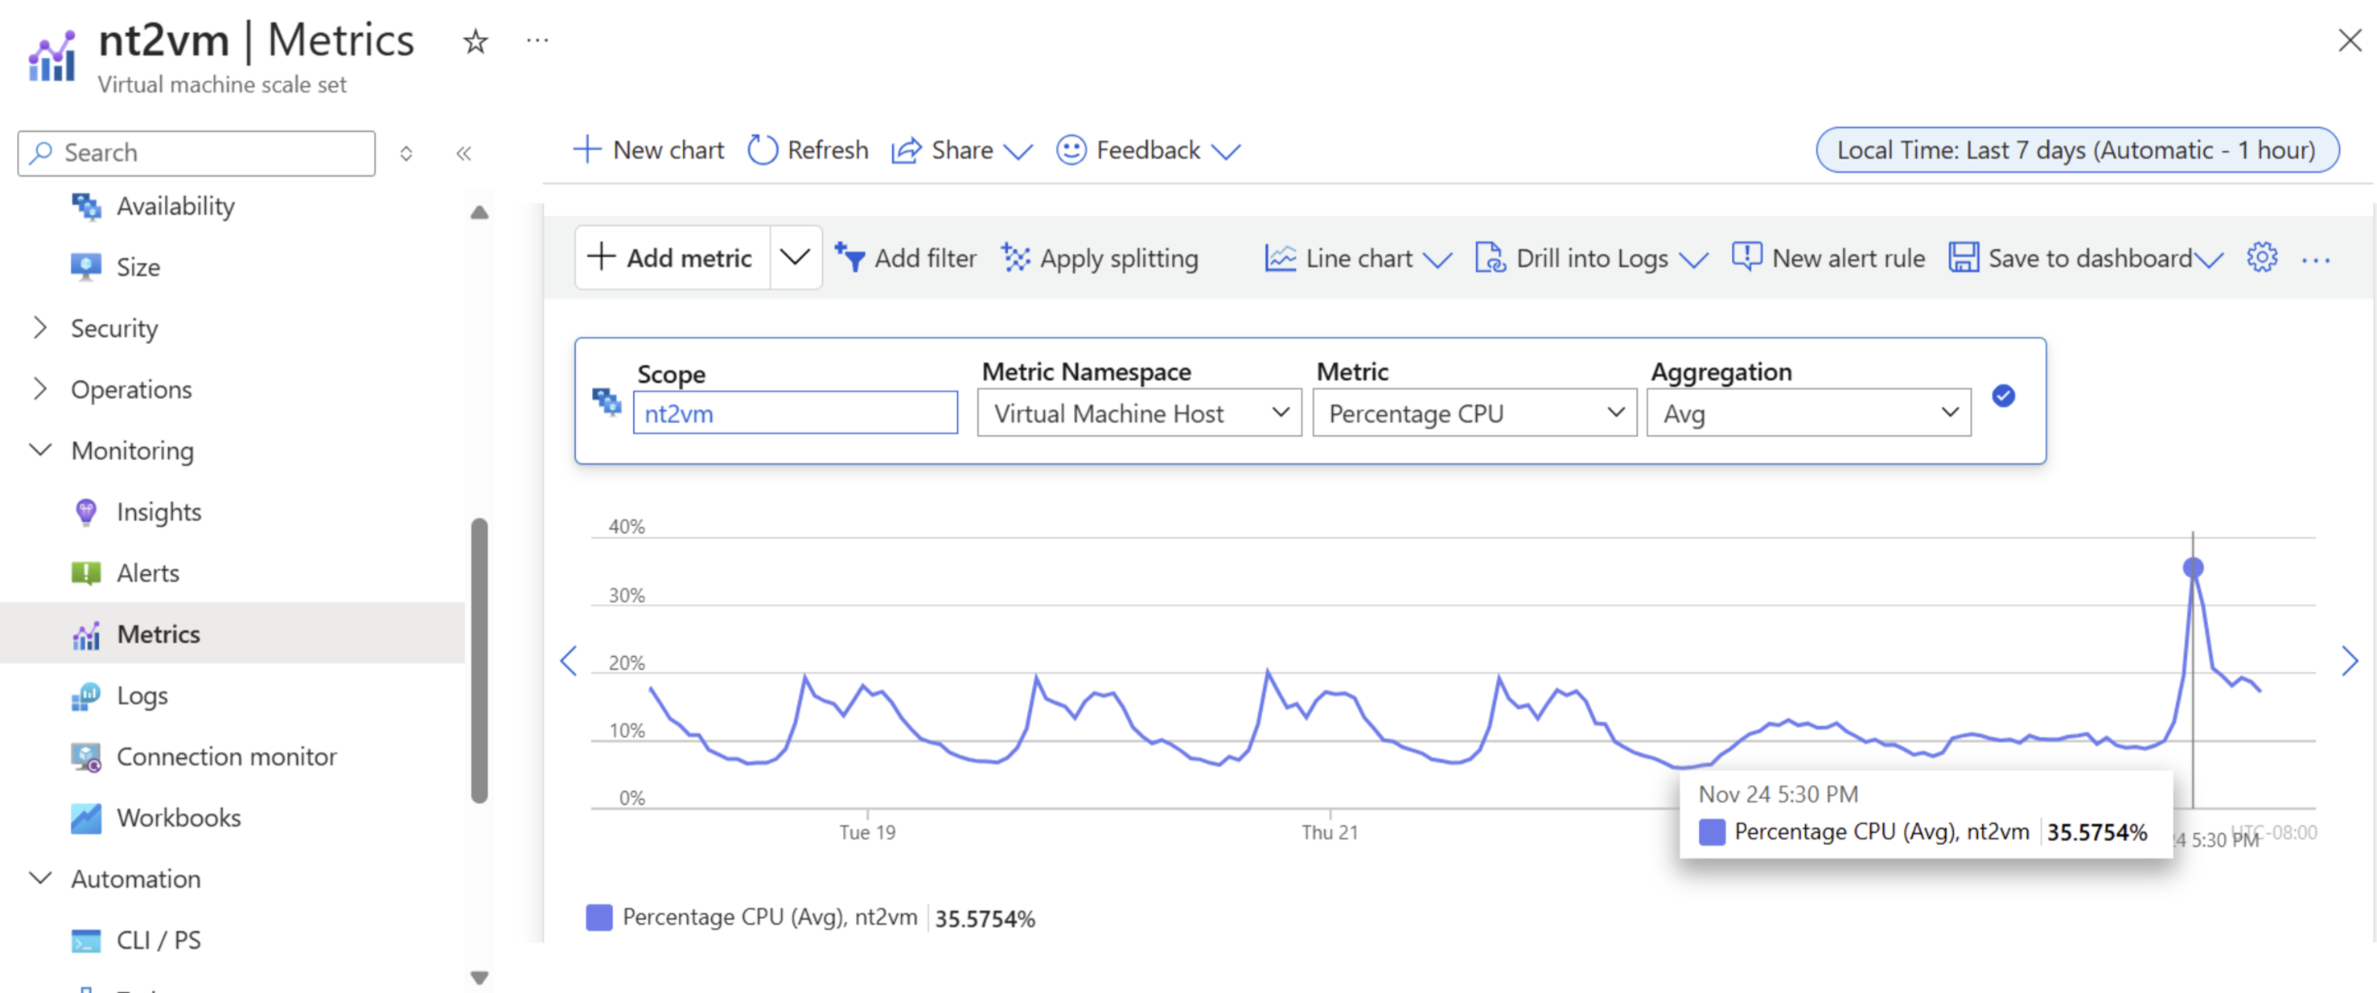2377x993 pixels.
Task: Open the Share dropdown
Action: [962, 150]
